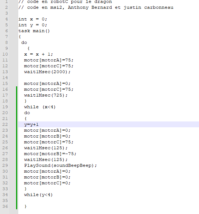Click line number 1 in the gutter
This screenshot has width=199, height=214.
[7, 1]
